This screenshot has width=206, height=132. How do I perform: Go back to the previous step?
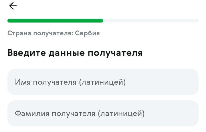pos(13,6)
